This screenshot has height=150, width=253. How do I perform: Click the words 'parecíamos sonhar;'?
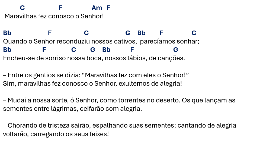[170, 42]
